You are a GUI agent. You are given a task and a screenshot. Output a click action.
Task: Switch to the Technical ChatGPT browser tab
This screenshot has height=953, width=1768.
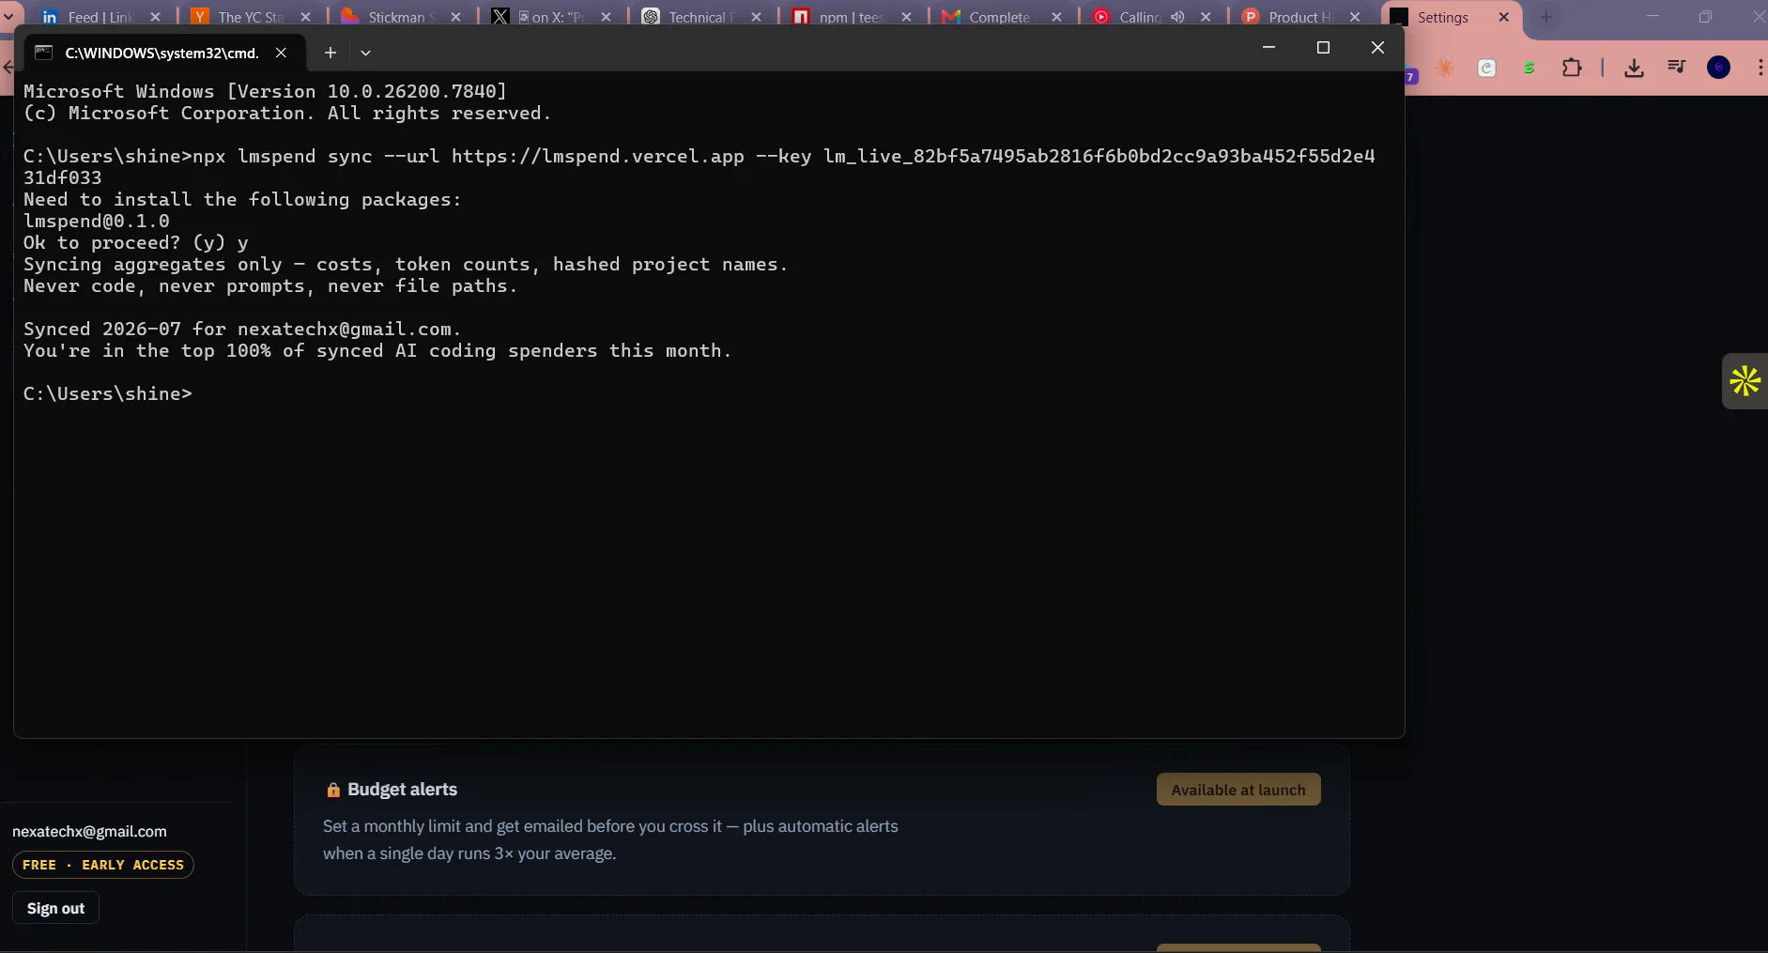tap(701, 17)
